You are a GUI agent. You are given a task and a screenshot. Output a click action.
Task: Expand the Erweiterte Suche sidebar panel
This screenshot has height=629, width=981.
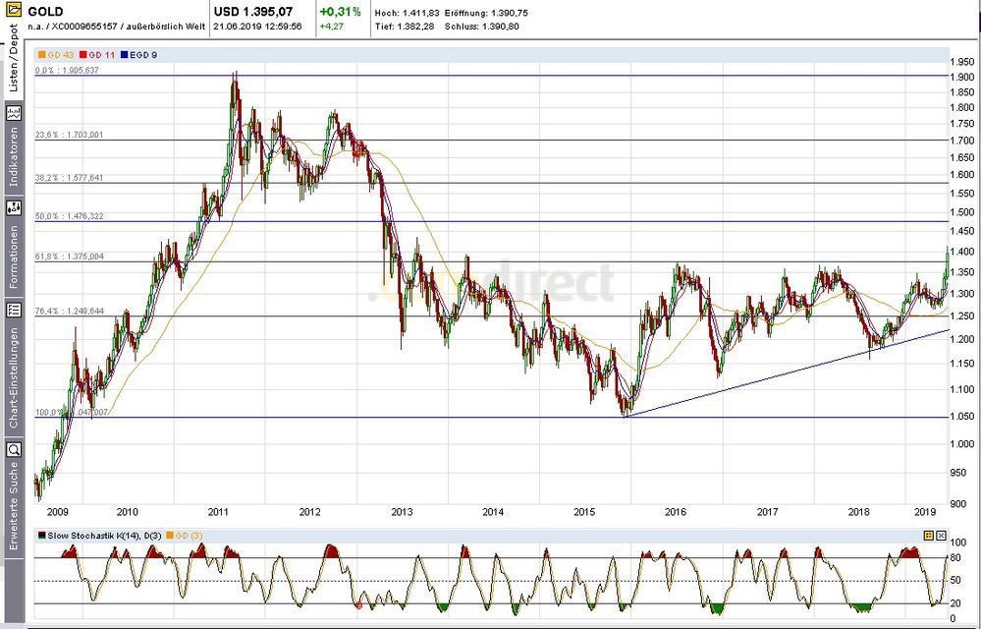(14, 506)
